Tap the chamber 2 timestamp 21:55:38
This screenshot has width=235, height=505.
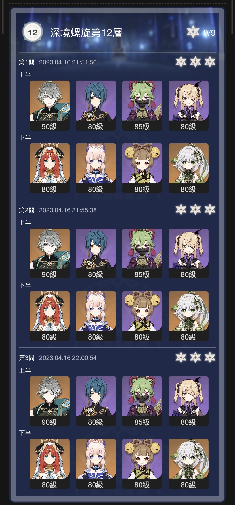pos(68,210)
